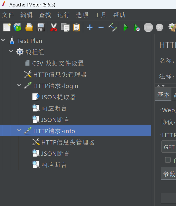The height and width of the screenshot is (206, 176).
Task: Toggle the checkbox below GET dropdown
Action: click(168, 160)
